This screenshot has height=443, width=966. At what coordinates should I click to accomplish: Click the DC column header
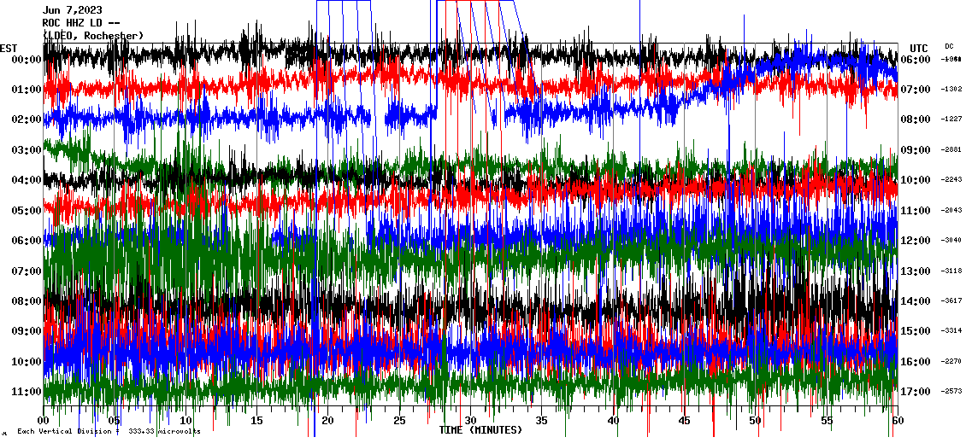click(x=949, y=46)
